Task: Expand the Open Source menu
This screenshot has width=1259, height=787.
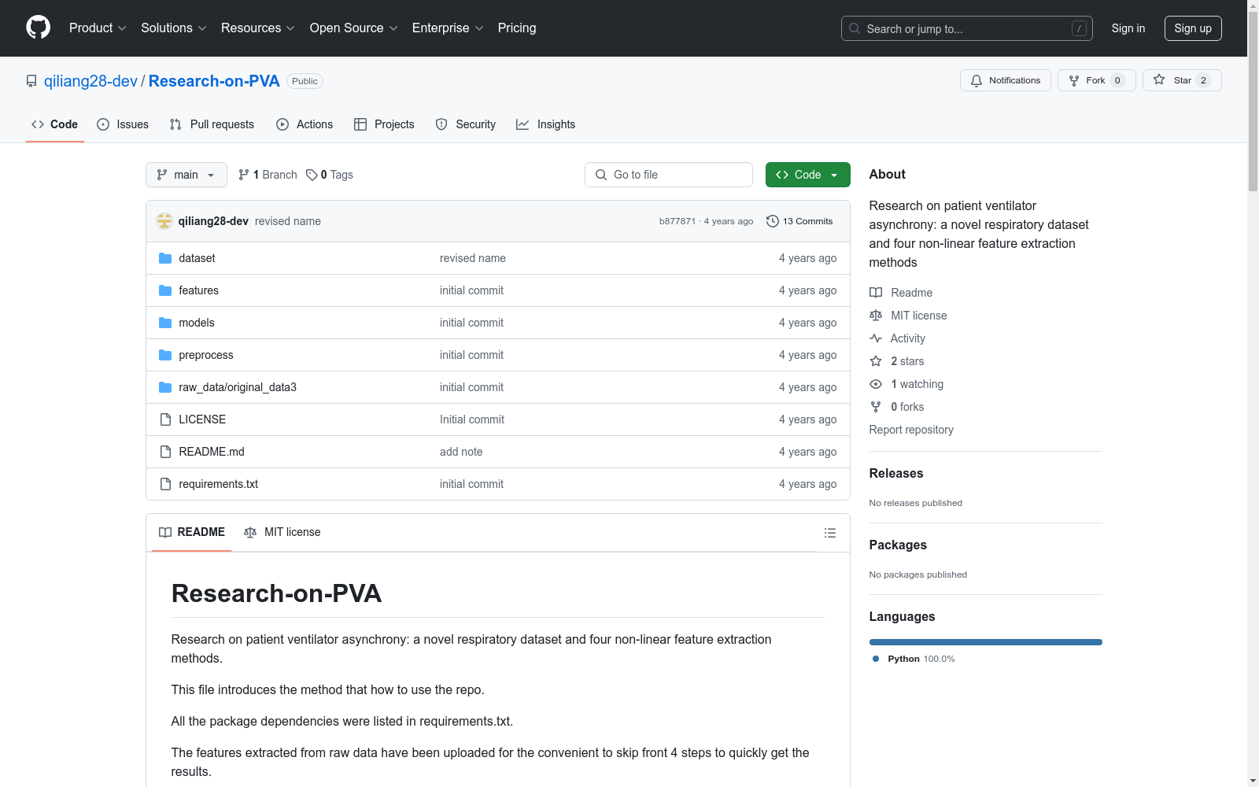Action: tap(354, 28)
